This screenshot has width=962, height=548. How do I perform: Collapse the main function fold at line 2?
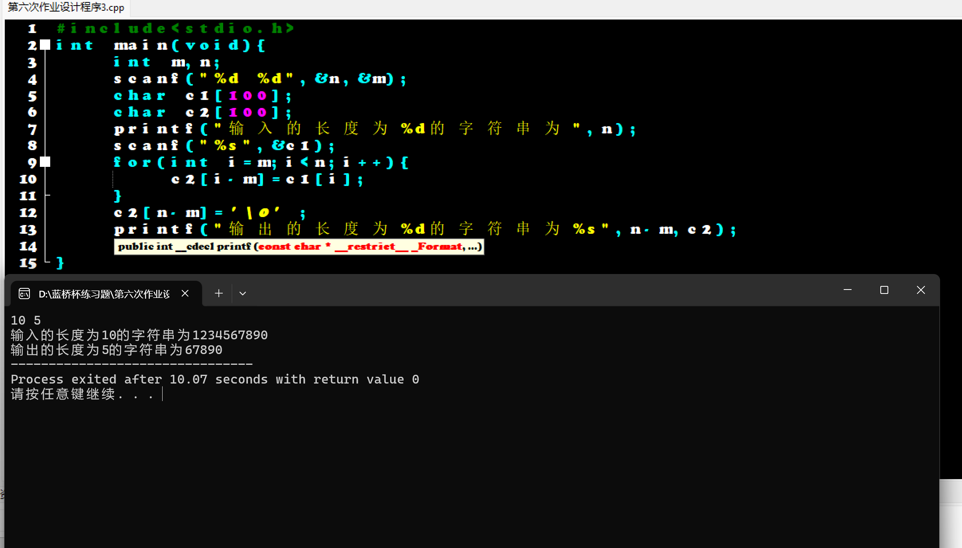pos(46,45)
